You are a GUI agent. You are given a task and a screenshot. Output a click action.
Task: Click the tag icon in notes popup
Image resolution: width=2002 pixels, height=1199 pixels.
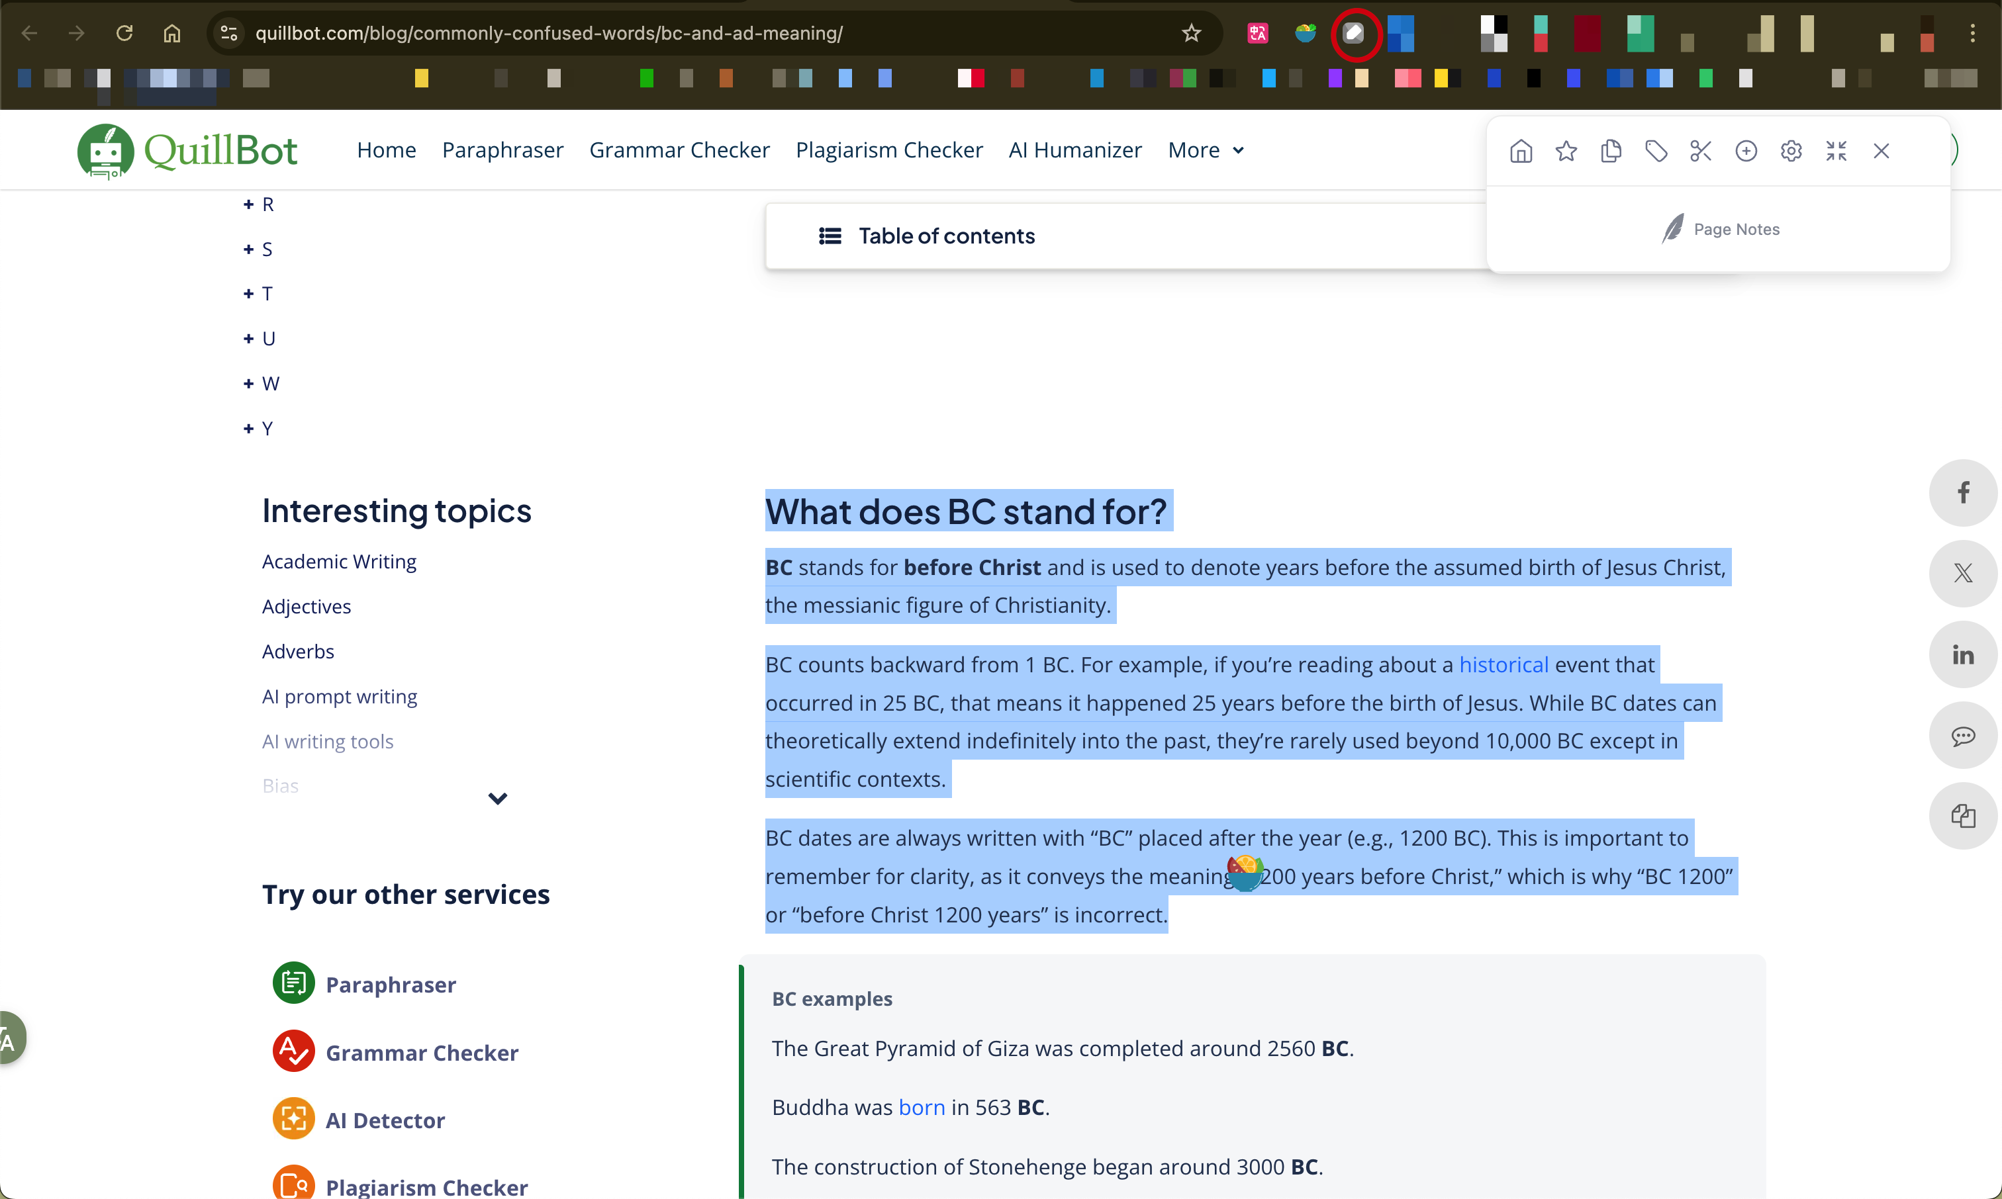point(1656,151)
